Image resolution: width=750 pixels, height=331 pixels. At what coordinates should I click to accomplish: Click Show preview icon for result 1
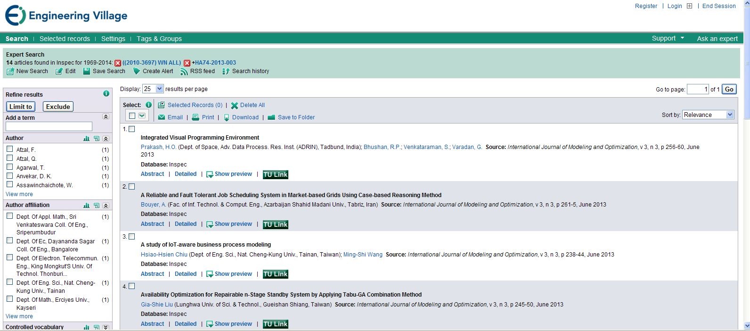(x=210, y=174)
